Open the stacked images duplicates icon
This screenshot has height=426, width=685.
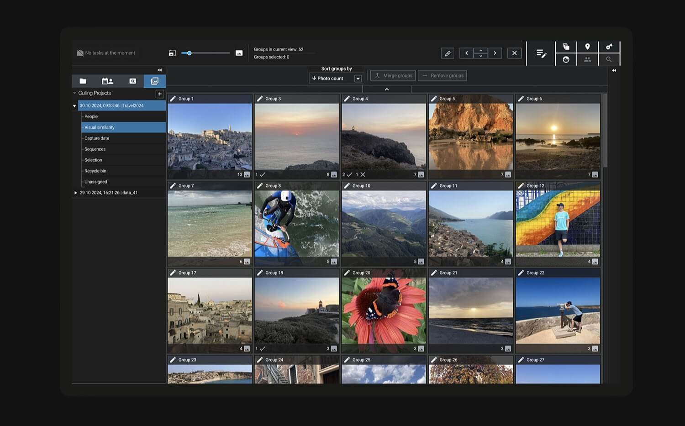click(566, 47)
